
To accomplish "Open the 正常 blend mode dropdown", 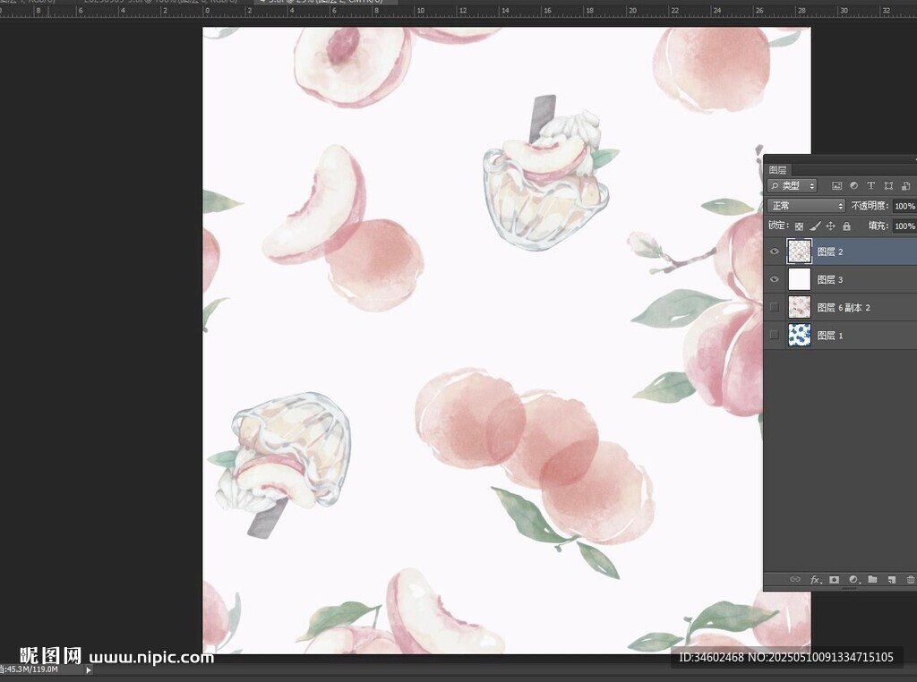I will tap(806, 206).
